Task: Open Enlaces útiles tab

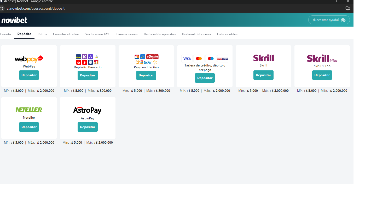Action: point(227,34)
